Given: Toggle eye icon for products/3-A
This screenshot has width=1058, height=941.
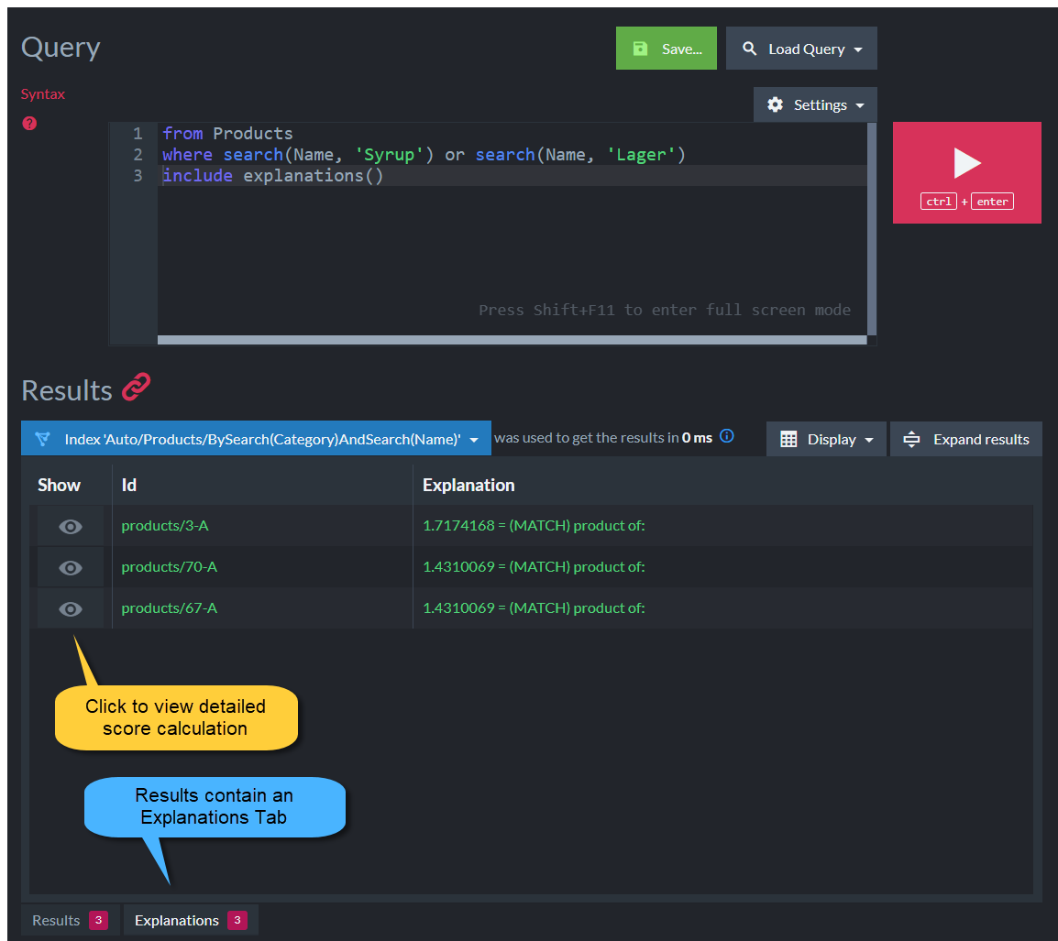Looking at the screenshot, I should pyautogui.click(x=71, y=526).
